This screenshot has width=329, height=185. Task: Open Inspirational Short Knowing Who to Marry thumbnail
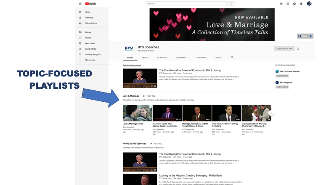coord(256,113)
